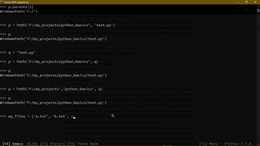The image size is (260, 146).
Task: Minimize the Python REPL window
Action: (x=238, y=2)
